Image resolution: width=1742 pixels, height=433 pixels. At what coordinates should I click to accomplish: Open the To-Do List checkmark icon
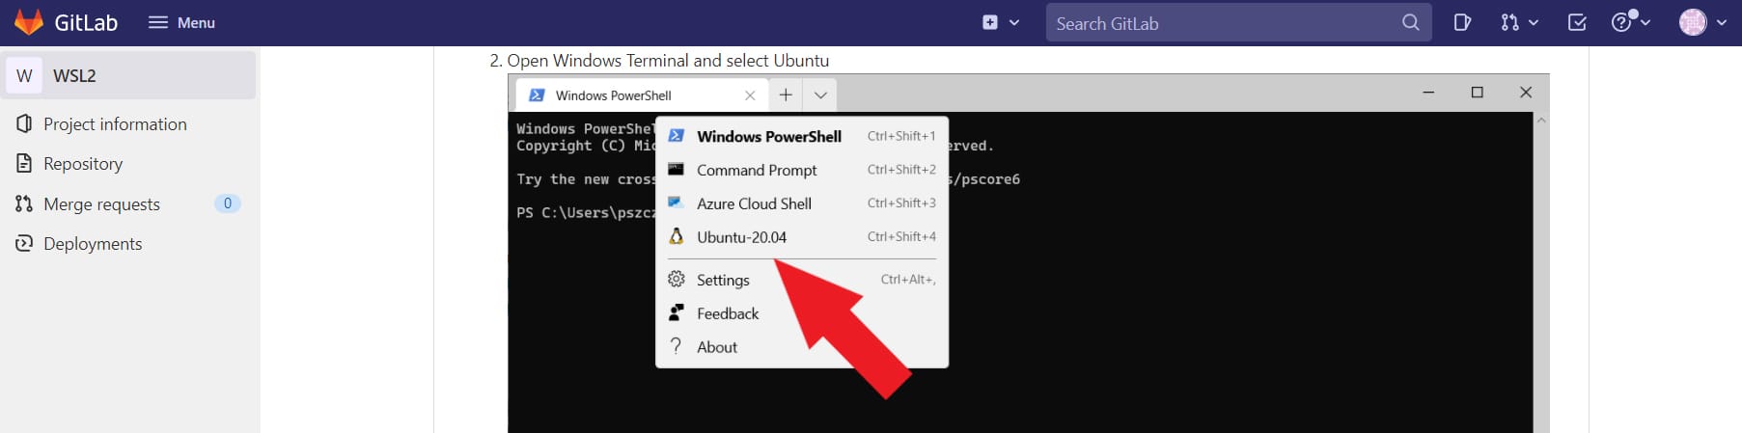[1577, 22]
